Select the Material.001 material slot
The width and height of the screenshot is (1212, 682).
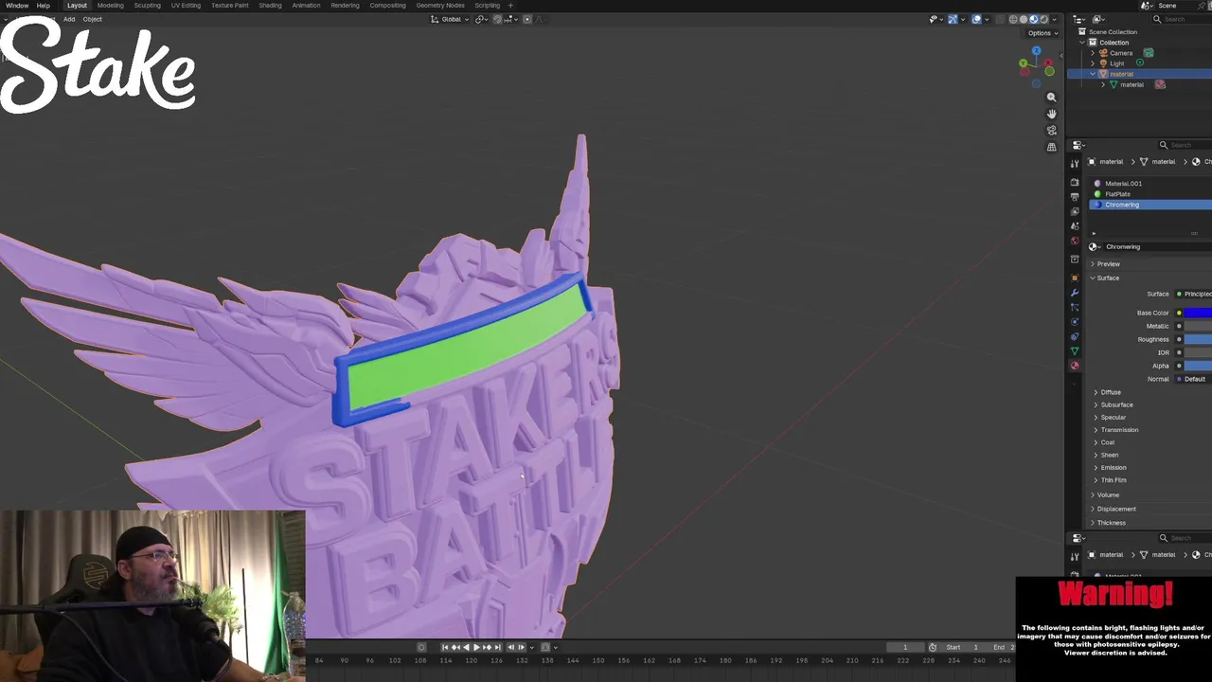[1150, 184]
